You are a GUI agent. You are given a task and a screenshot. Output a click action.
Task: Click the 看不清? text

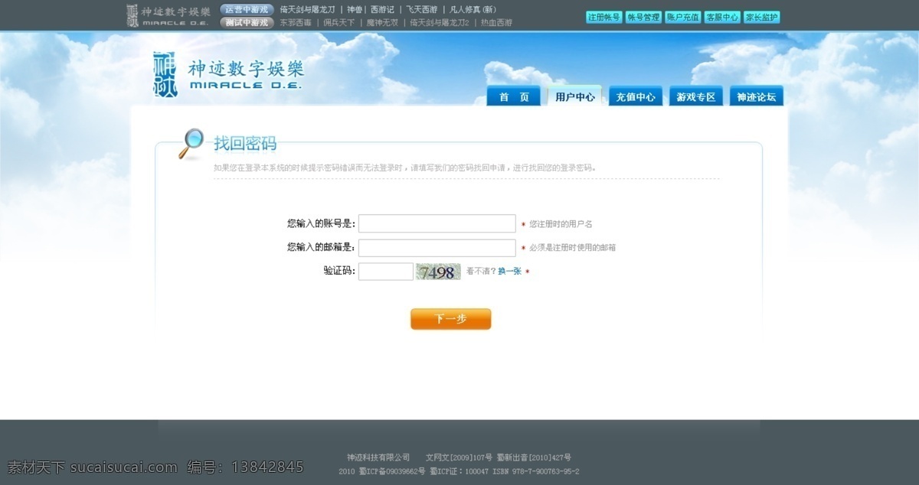click(481, 272)
